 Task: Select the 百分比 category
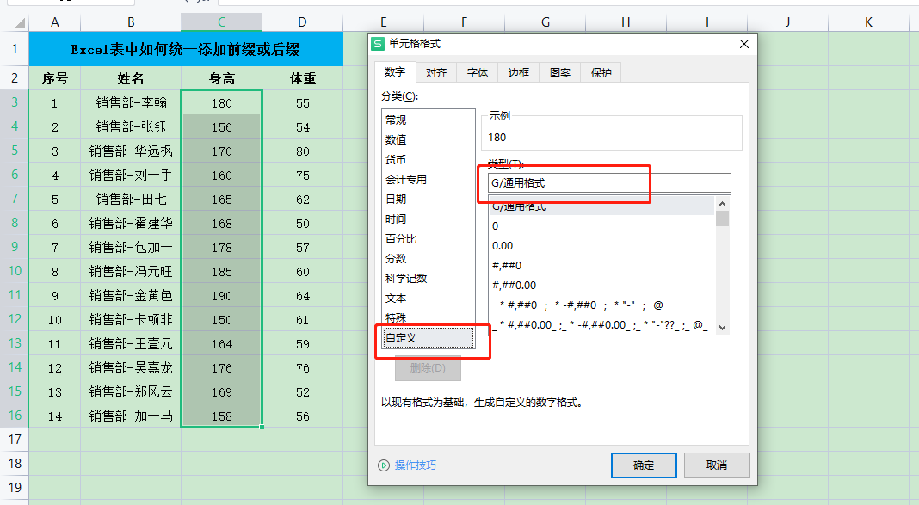point(428,239)
